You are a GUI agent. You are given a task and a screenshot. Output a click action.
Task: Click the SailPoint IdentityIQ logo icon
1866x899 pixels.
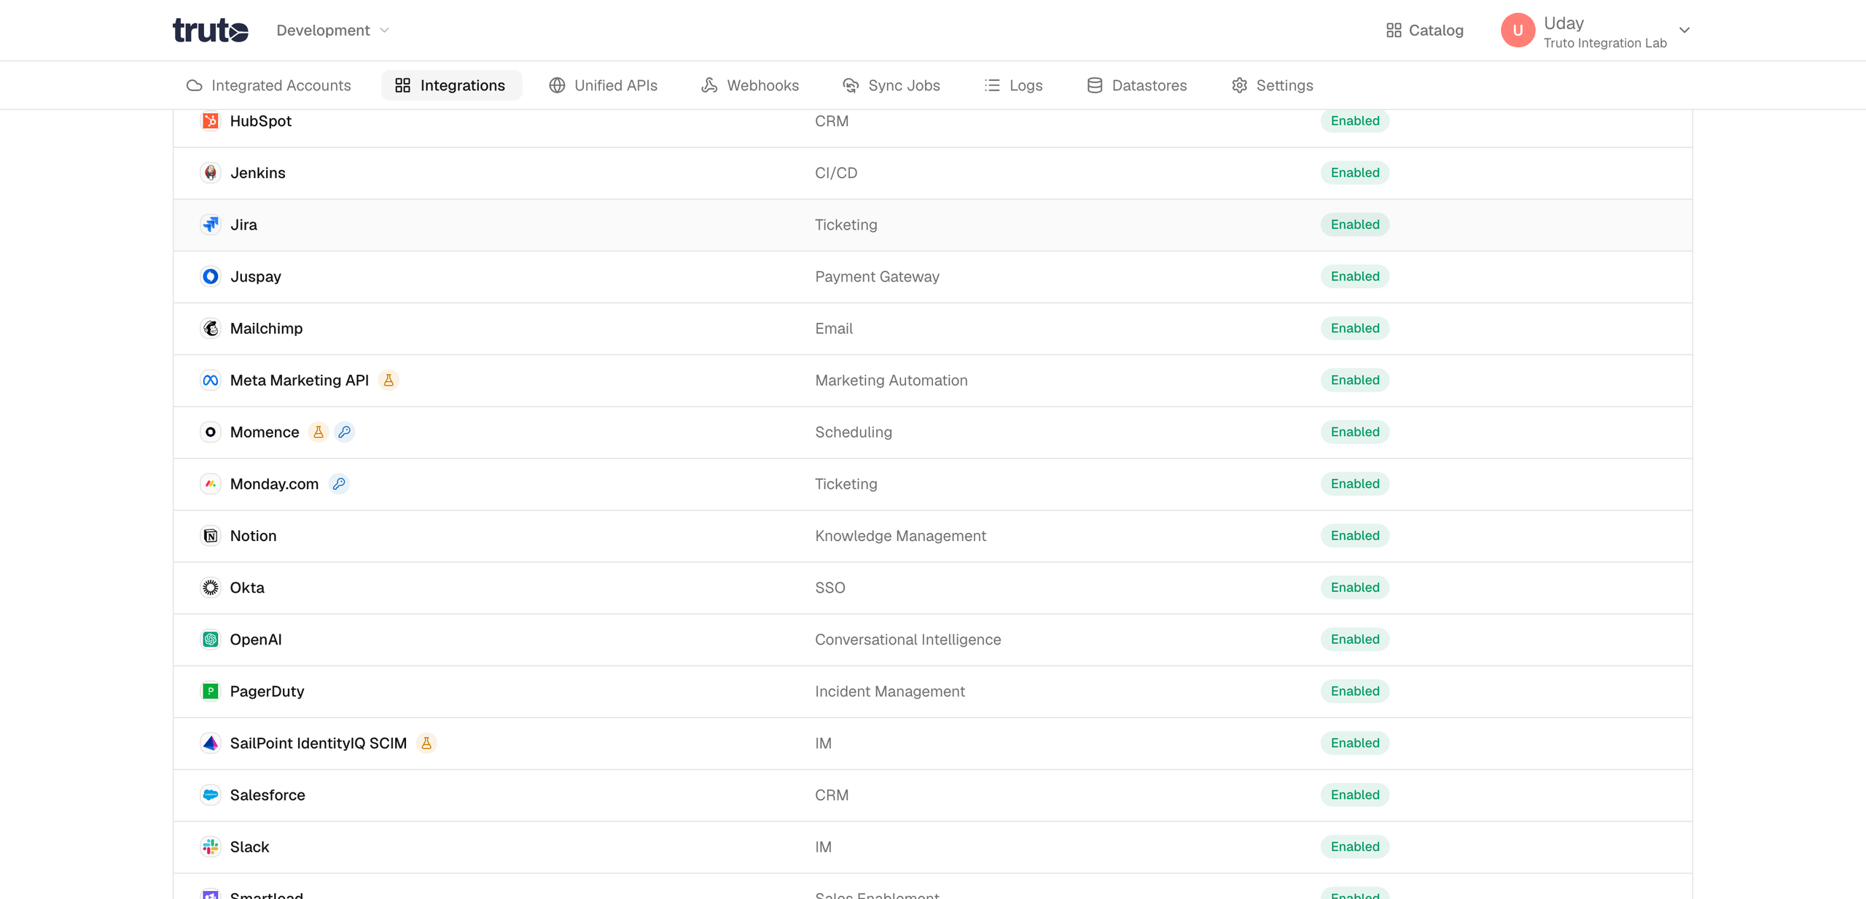211,743
